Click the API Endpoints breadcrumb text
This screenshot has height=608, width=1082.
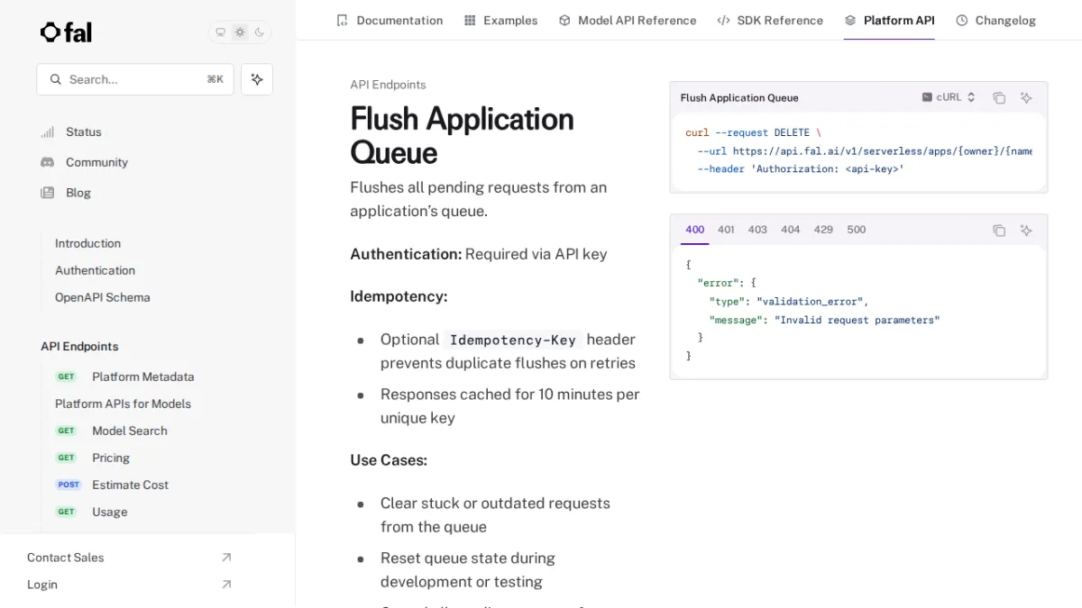pyautogui.click(x=388, y=85)
